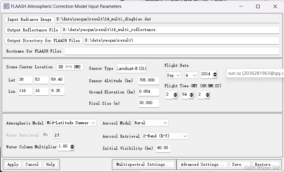The image size is (284, 172).
Task: Click the Lon degrees field showing 116
Action: coord(25,91)
